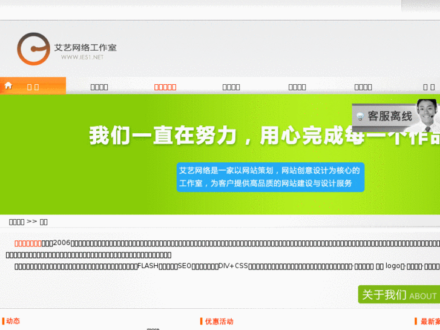The width and height of the screenshot is (440, 330).
Task: Click the blue 艾艺网络 description box
Action: 270,177
